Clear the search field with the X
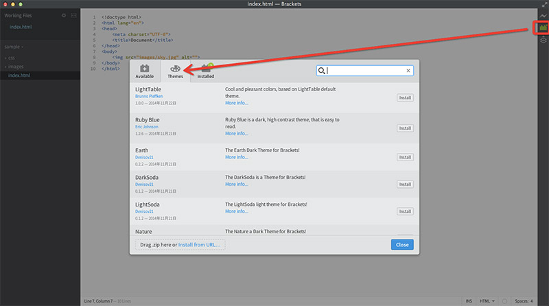This screenshot has width=549, height=306. click(408, 71)
